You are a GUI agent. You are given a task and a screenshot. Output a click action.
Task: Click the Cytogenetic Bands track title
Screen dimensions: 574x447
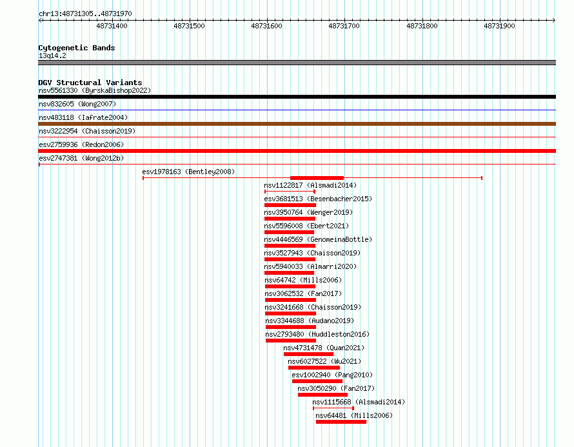(77, 48)
